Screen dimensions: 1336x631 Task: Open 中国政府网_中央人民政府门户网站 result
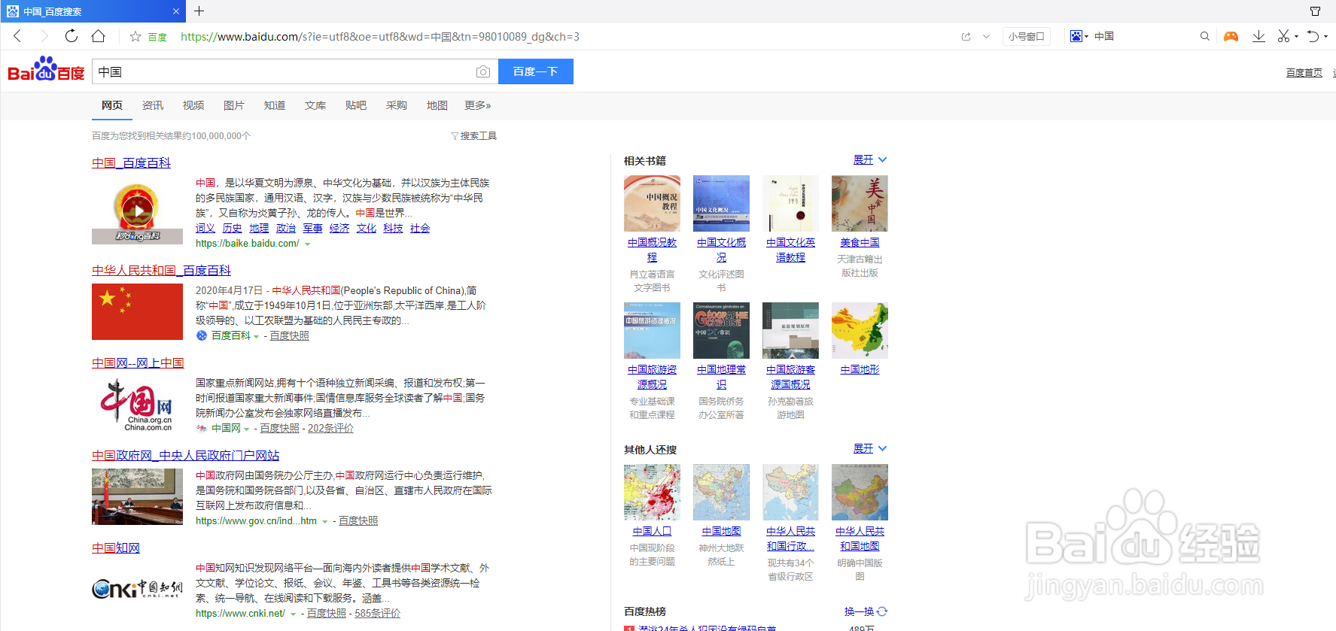(x=185, y=456)
